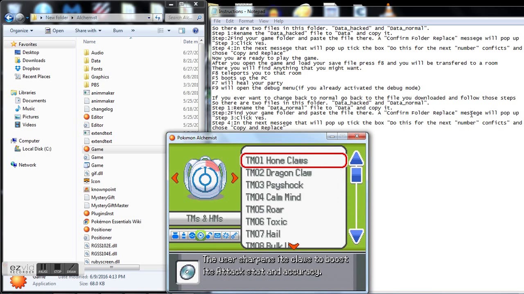Click the New folder breadcrumb segment
This screenshot has height=294, width=524.
(x=56, y=18)
